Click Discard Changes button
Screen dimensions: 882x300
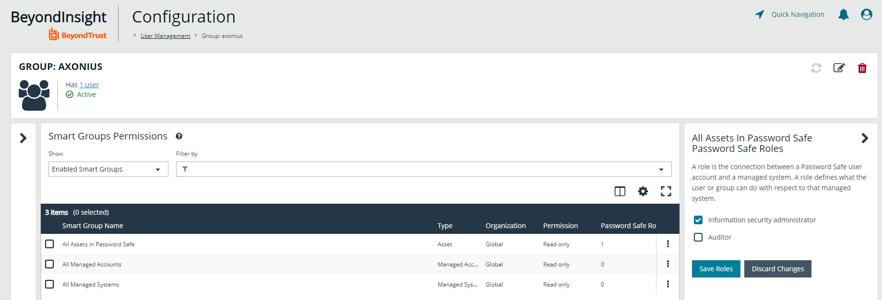(x=778, y=269)
